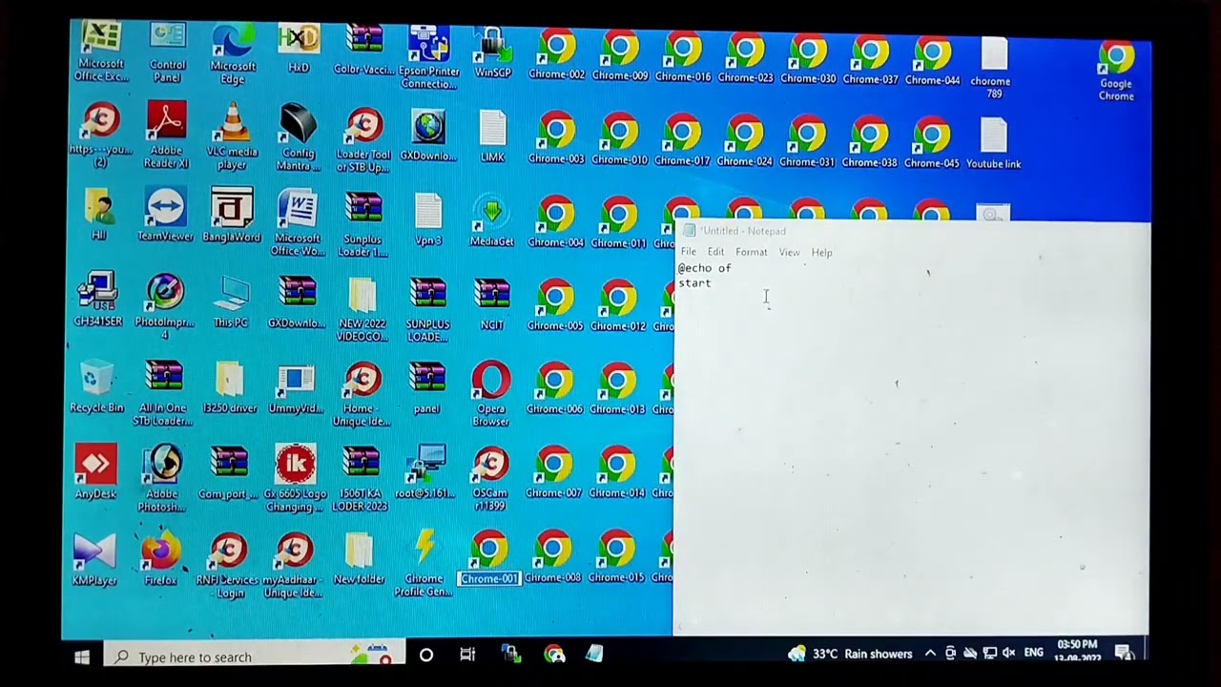Select the Microsoft Office Excel desktop icon
The width and height of the screenshot is (1221, 687).
101,52
